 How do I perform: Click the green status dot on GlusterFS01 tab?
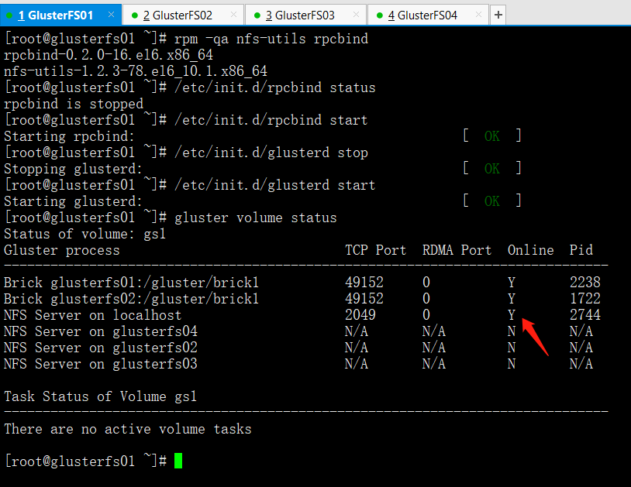(9, 15)
